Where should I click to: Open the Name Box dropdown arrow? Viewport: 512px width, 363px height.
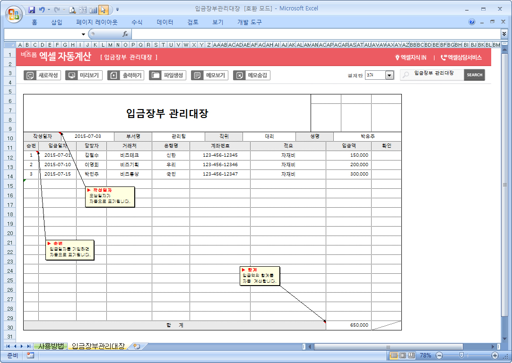point(83,34)
